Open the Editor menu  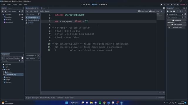pyautogui.click(x=21, y=4)
